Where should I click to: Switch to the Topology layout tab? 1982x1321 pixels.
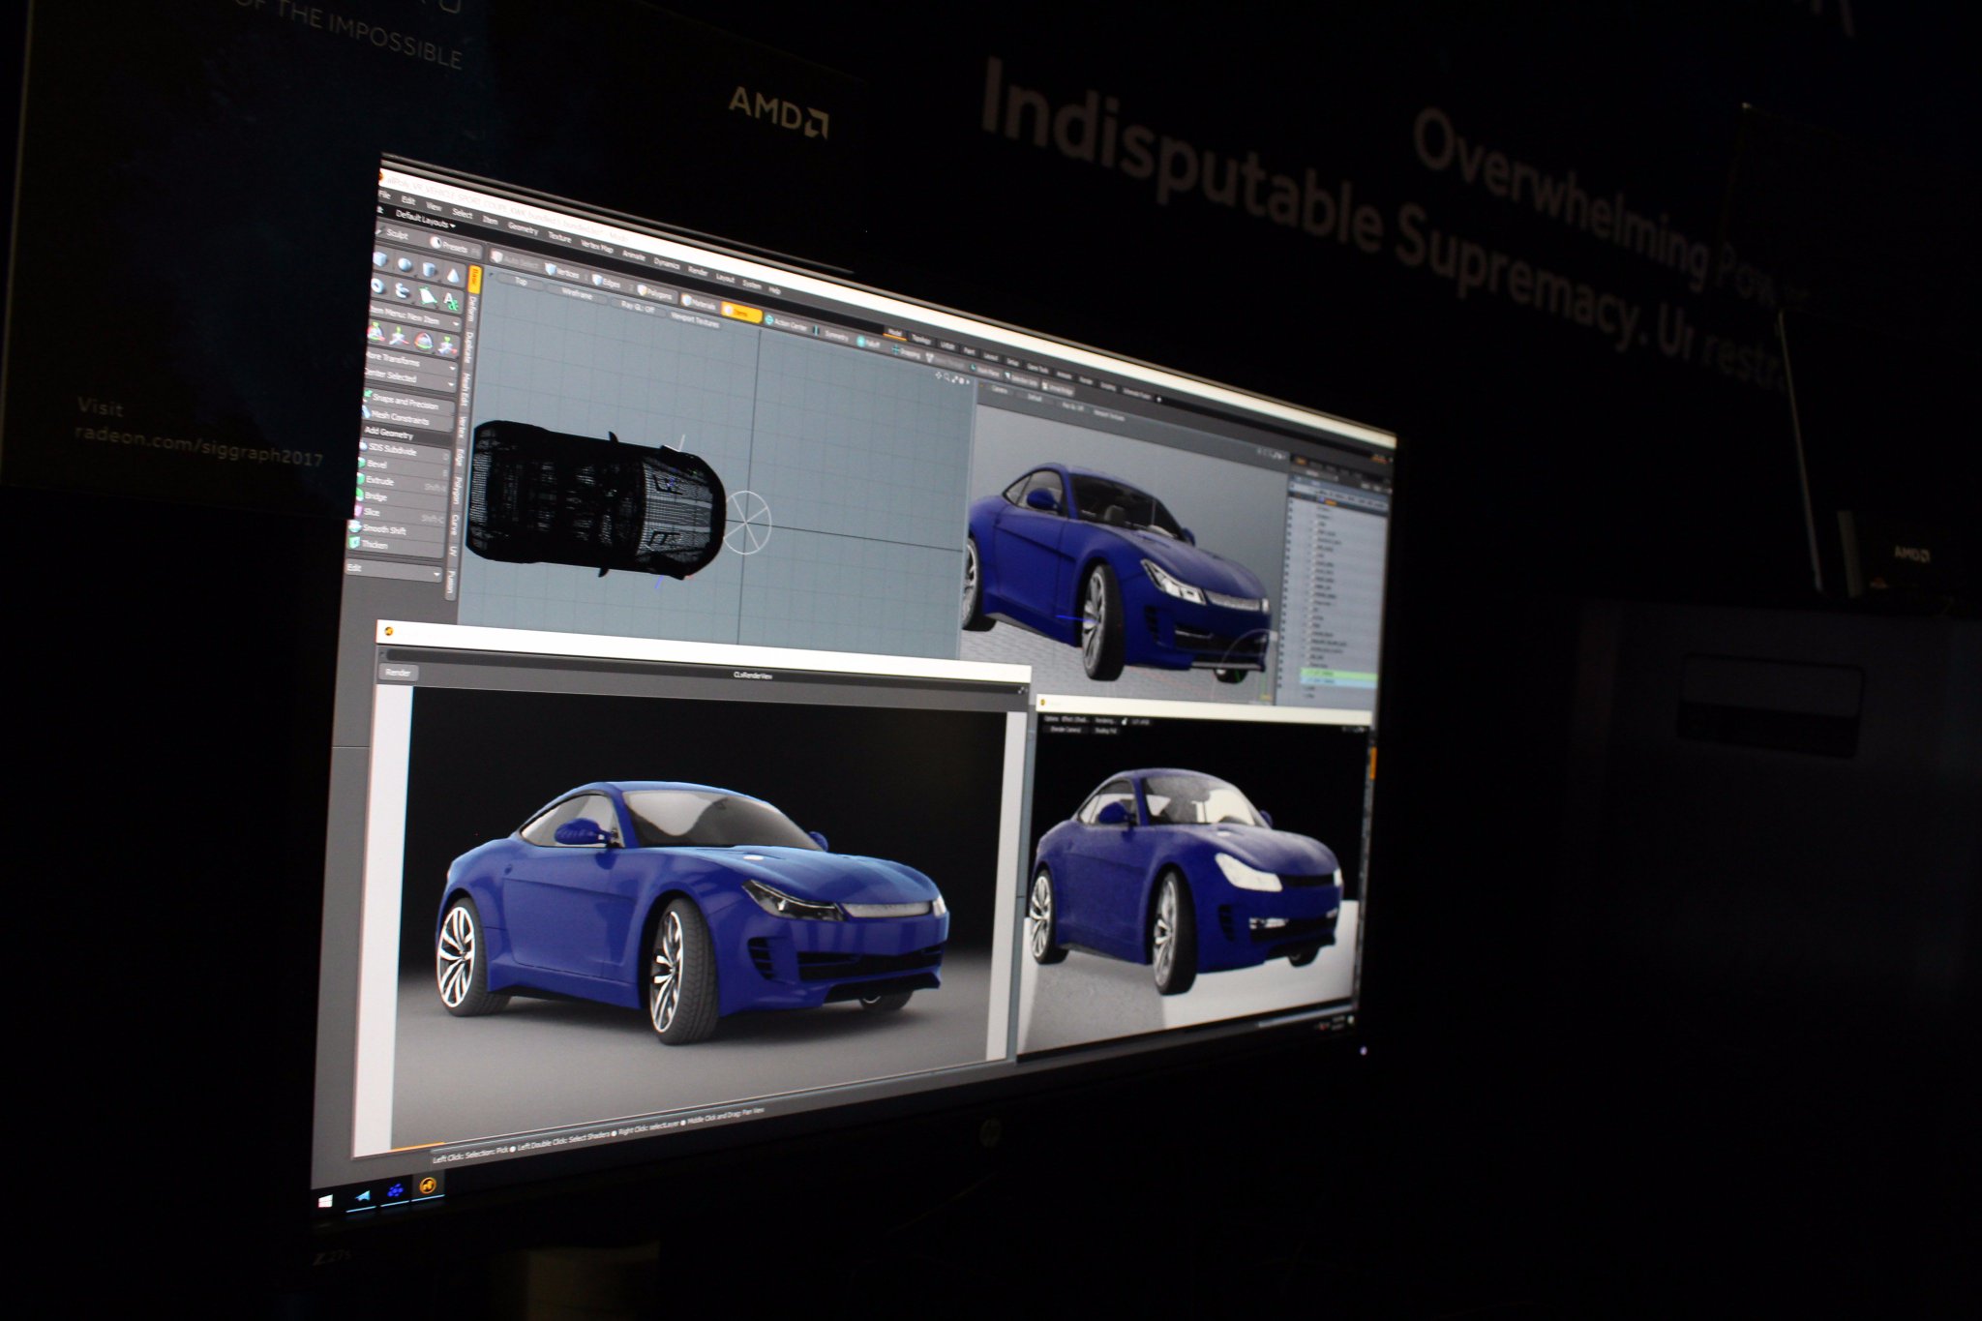(x=921, y=339)
